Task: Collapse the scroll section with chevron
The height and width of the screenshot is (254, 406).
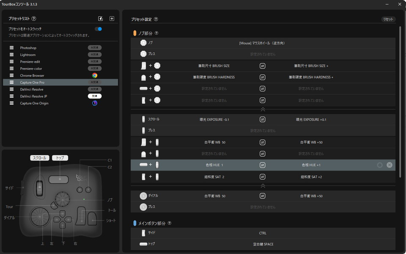Action: [x=263, y=186]
